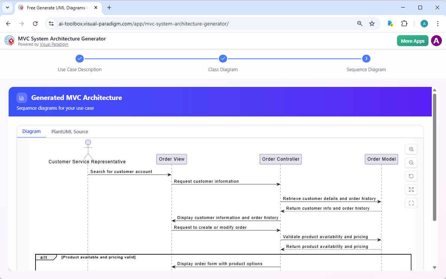Reset the diagram view
Viewport: 446px width, 279px height.
click(x=411, y=176)
